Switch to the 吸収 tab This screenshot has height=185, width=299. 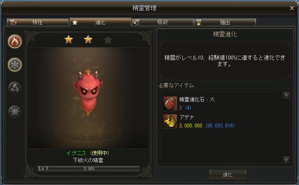163,22
